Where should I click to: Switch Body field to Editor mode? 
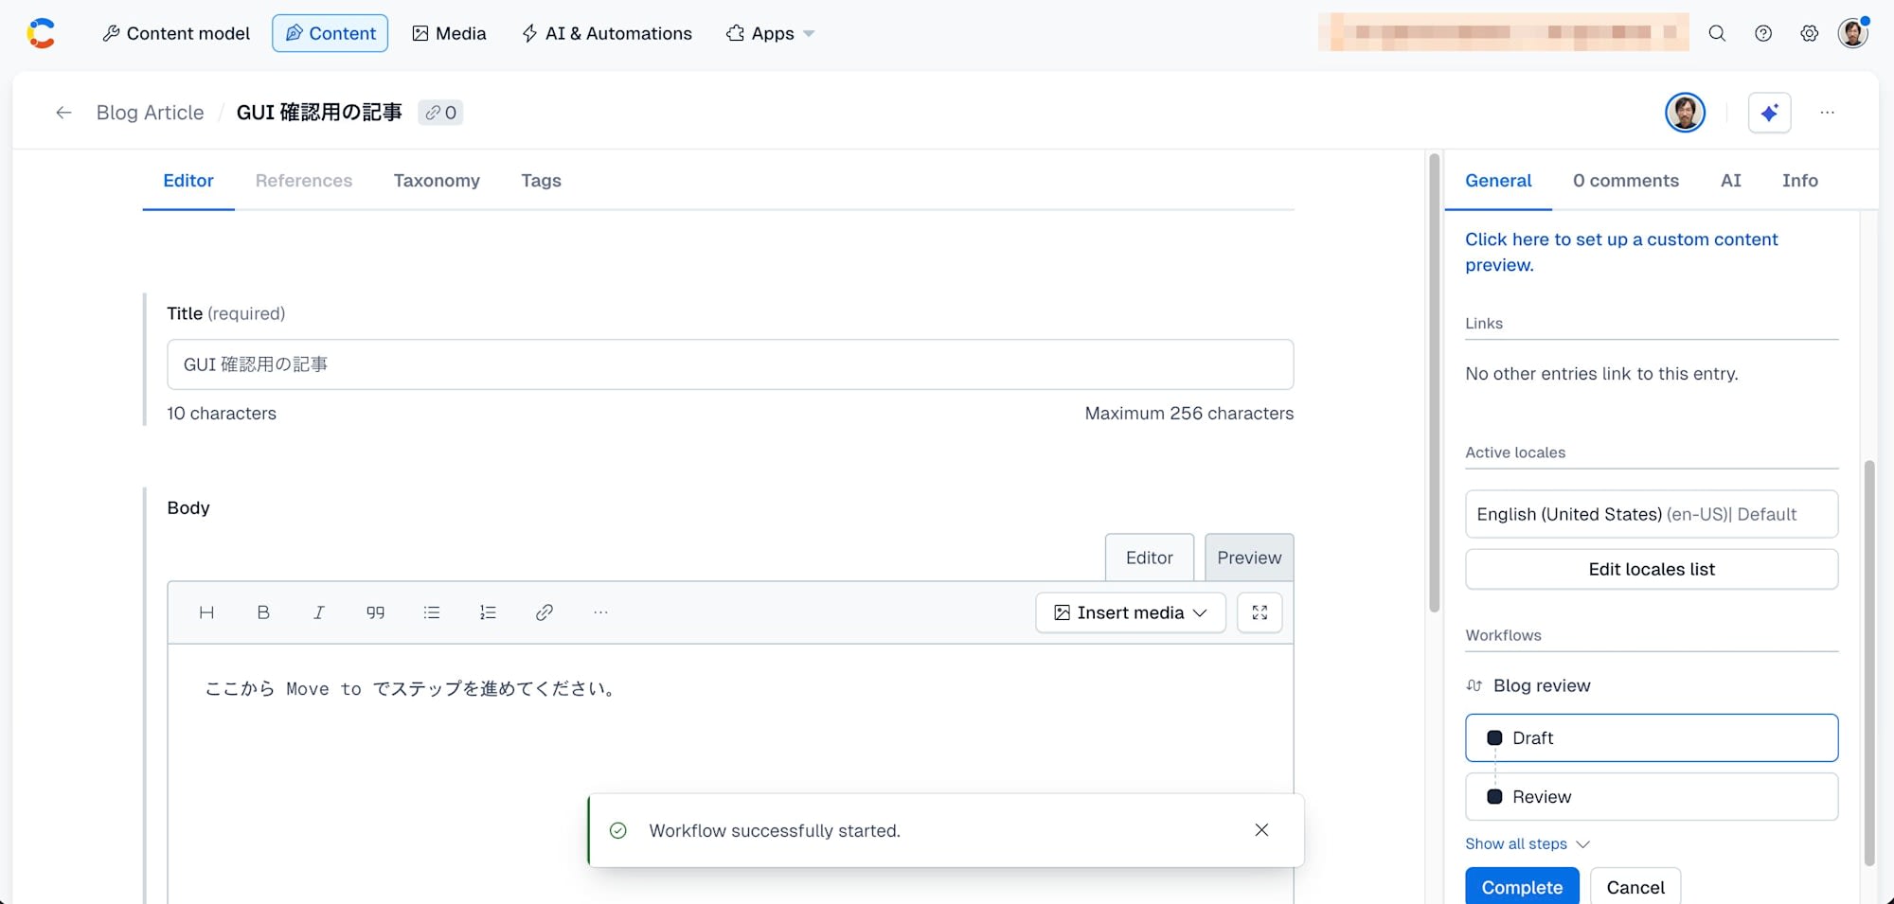point(1150,558)
